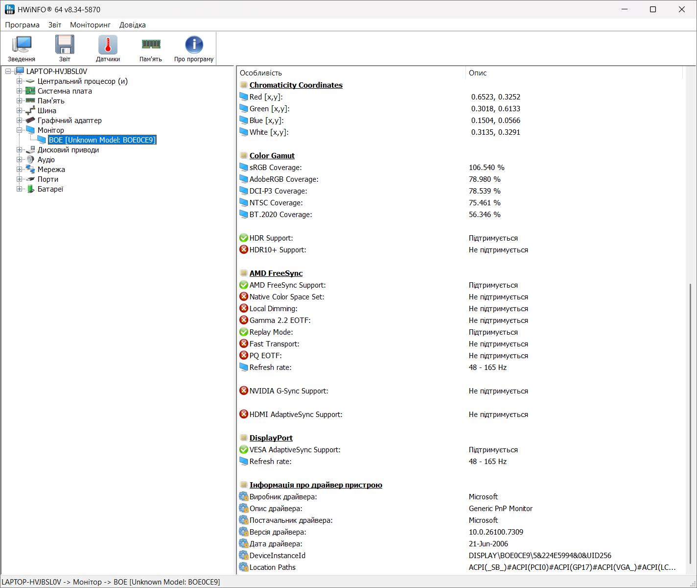
Task: Open the Датчики sensors thermometer icon
Action: point(108,45)
